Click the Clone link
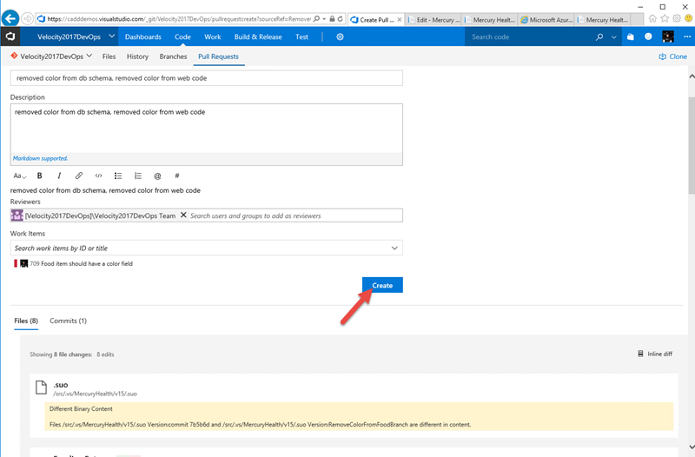The image size is (695, 457). coord(672,56)
